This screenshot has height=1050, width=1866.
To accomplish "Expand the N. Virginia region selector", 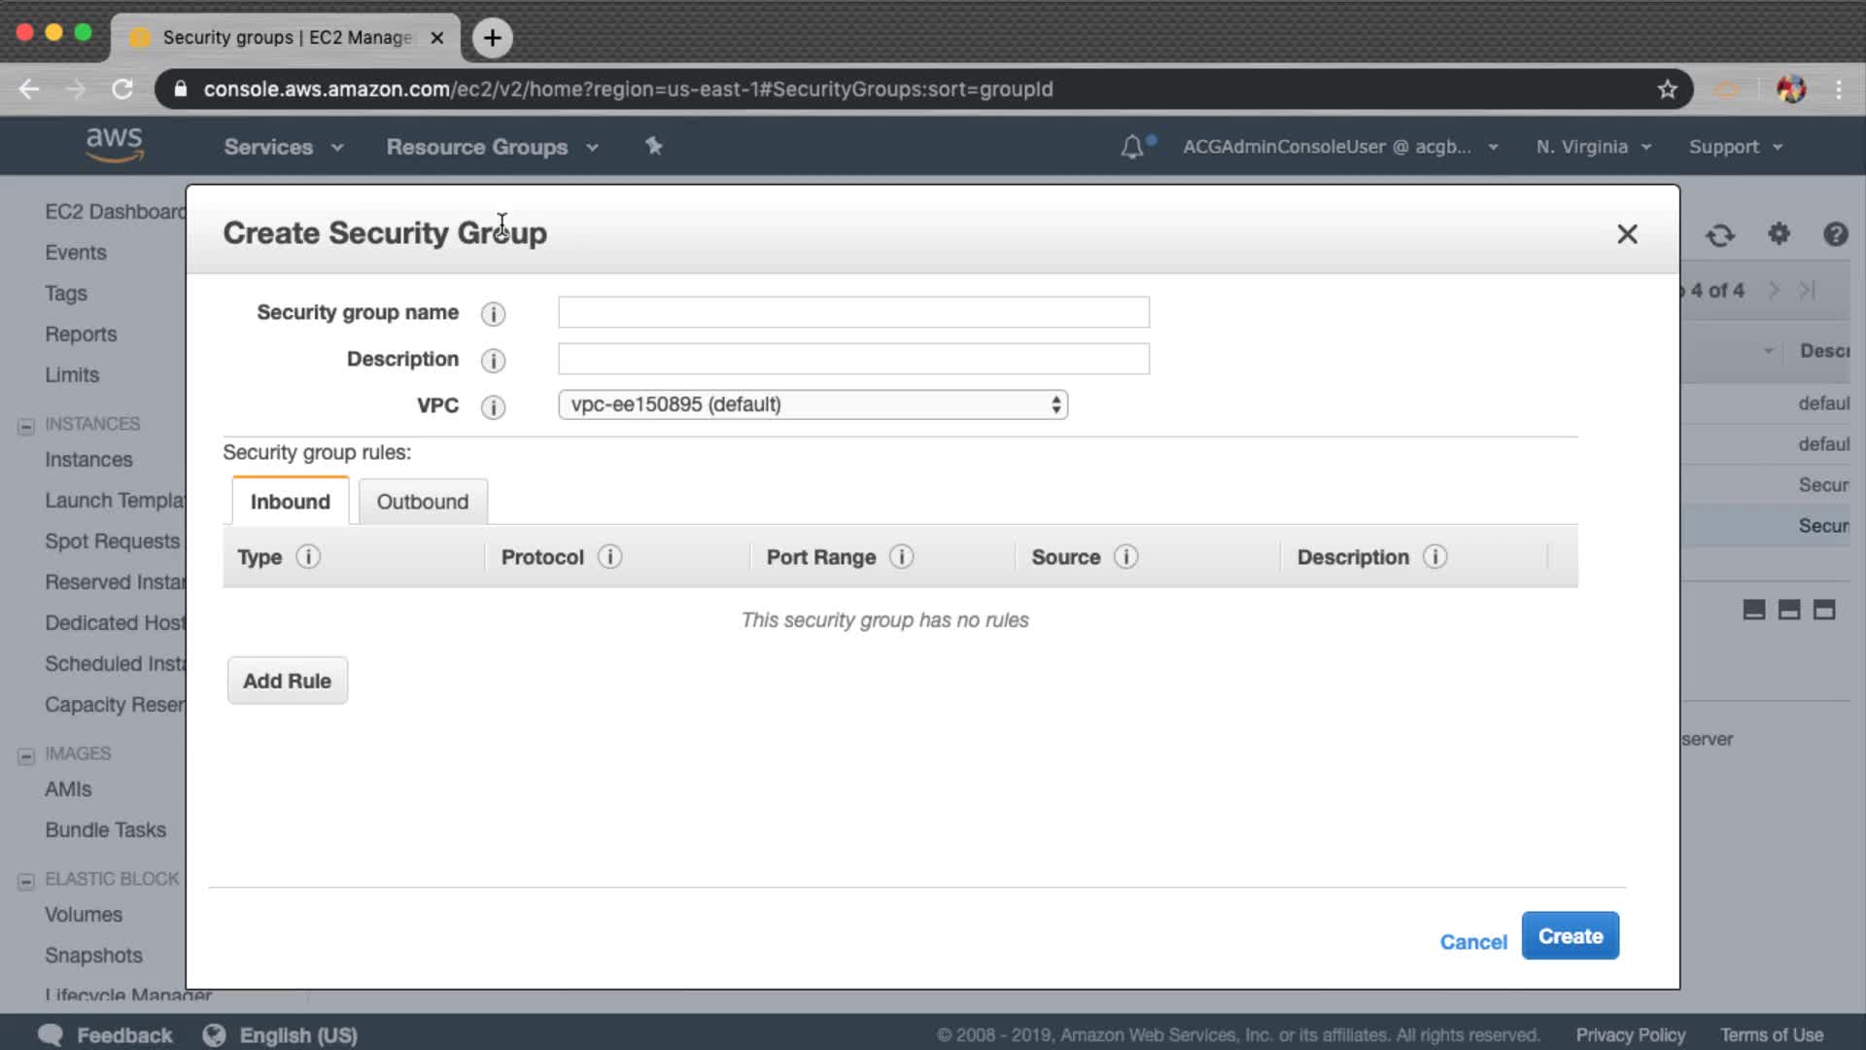I will [x=1593, y=147].
